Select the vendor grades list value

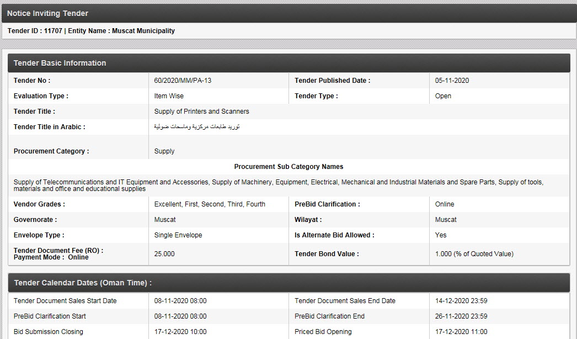210,204
